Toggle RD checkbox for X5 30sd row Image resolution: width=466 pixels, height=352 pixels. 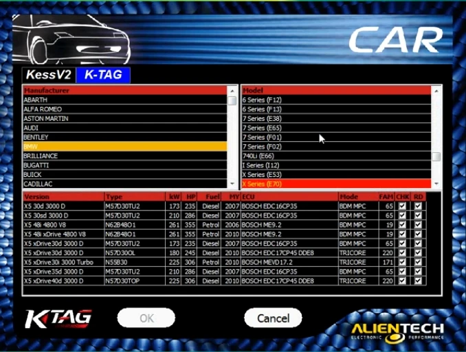coord(418,215)
